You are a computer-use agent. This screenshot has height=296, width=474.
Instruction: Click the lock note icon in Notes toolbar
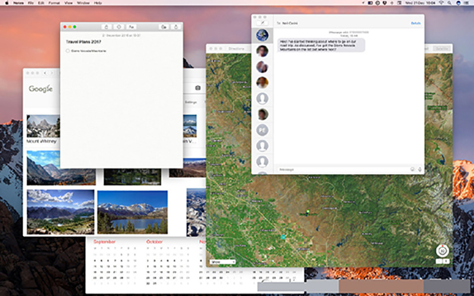pos(107,27)
